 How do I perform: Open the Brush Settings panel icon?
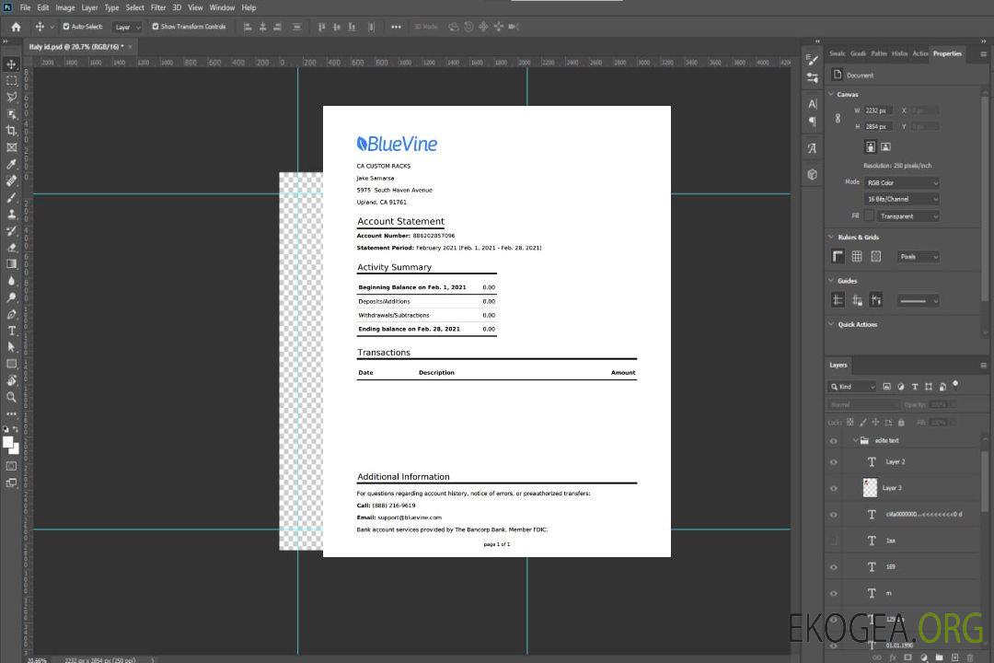(812, 60)
